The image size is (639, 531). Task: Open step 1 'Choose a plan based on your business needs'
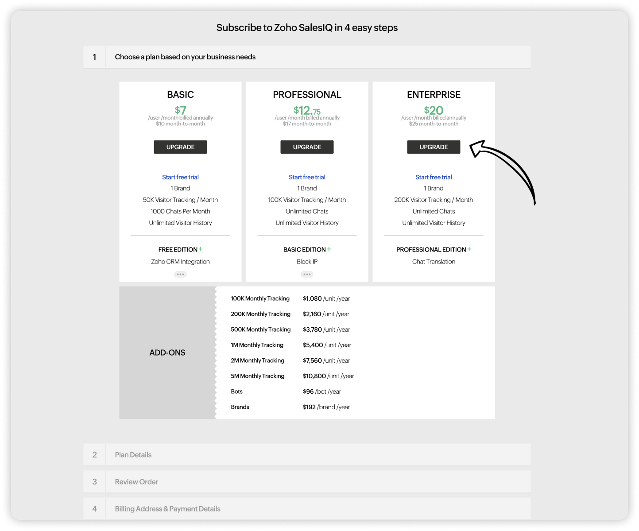(307, 57)
